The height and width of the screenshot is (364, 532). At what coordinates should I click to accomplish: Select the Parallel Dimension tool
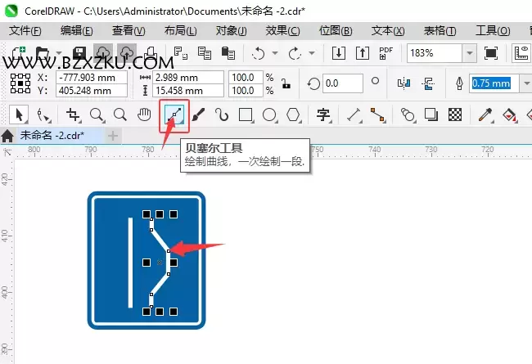tap(354, 115)
